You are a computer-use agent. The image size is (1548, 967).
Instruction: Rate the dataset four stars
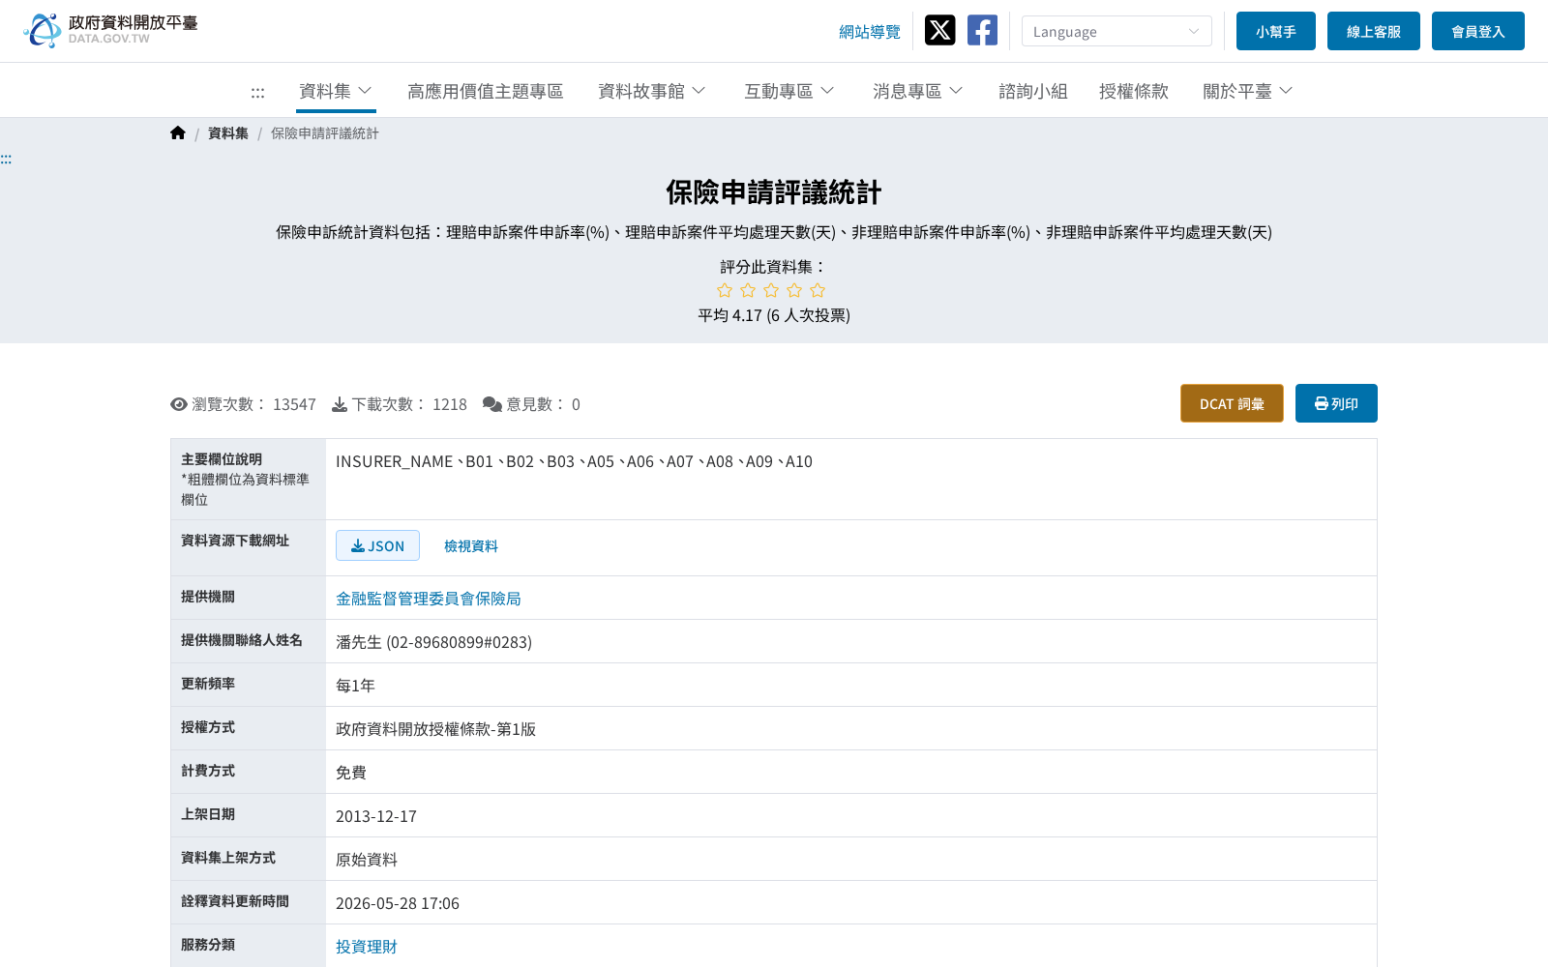click(794, 290)
